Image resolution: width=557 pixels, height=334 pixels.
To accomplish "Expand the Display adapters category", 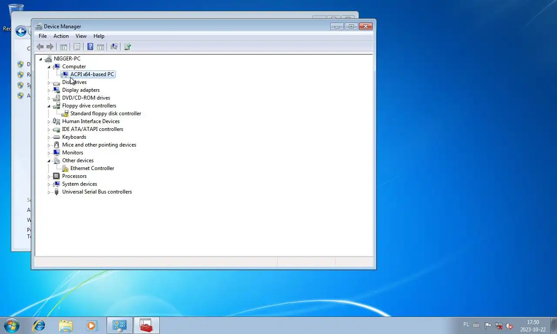I will click(49, 90).
